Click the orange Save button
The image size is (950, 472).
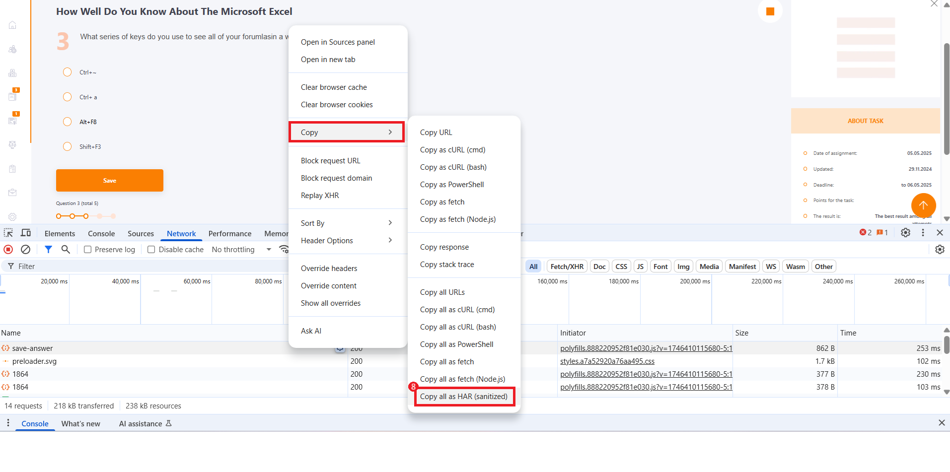click(110, 180)
